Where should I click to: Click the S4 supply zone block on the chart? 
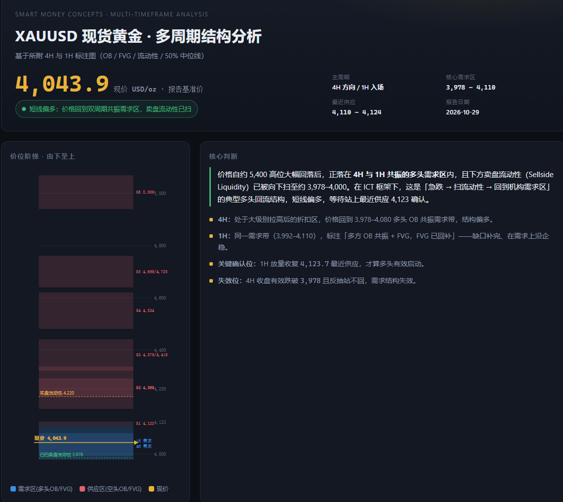pyautogui.click(x=86, y=310)
